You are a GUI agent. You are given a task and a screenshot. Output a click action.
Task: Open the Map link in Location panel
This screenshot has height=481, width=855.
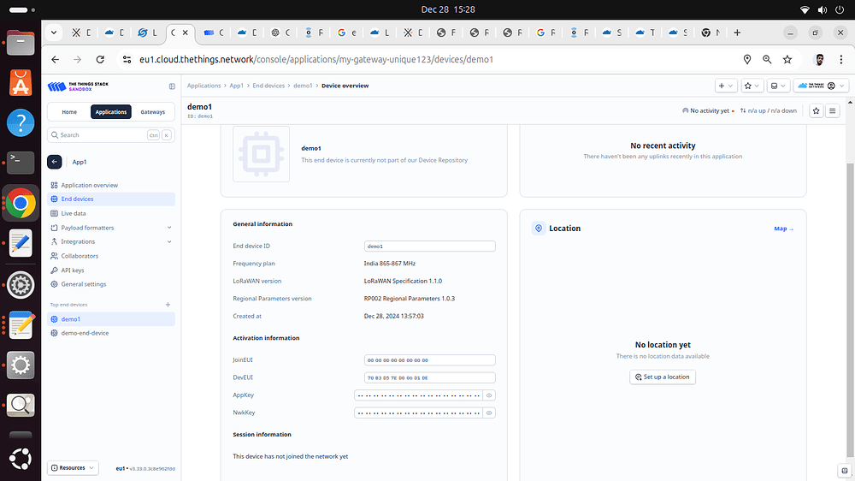pyautogui.click(x=783, y=229)
